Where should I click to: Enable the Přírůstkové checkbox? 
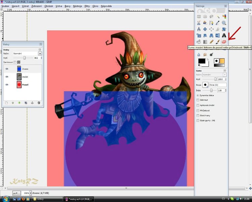[198, 110]
